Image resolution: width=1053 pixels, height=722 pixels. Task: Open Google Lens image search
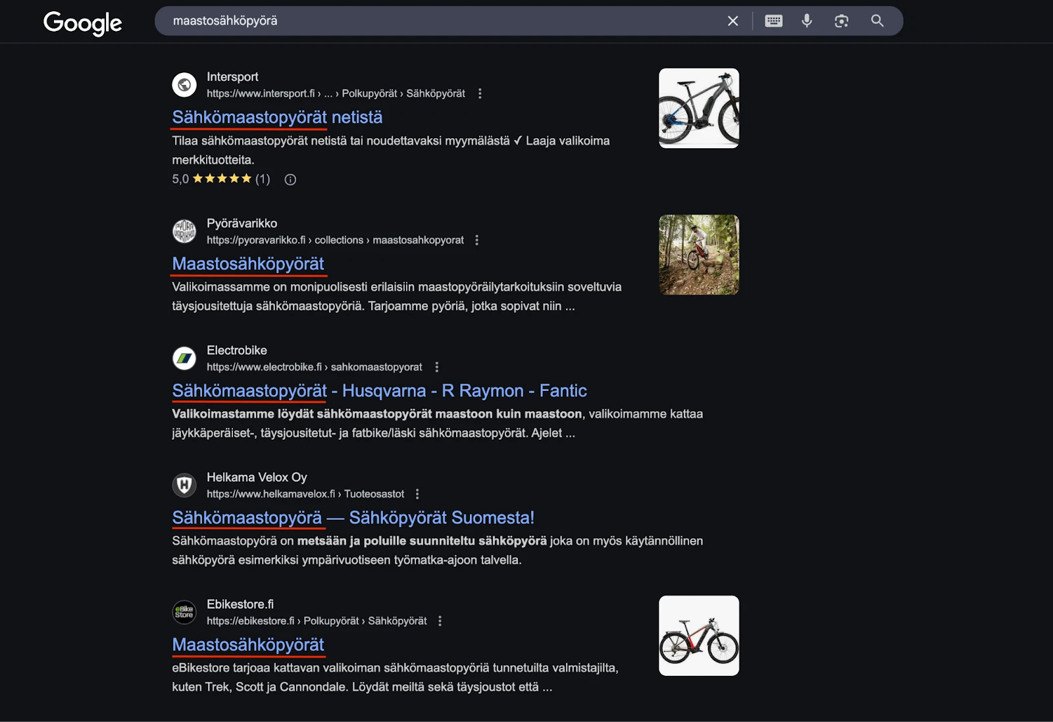[841, 21]
